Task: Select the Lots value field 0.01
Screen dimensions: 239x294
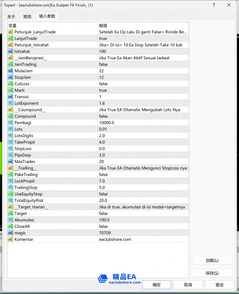Action: tap(143, 129)
